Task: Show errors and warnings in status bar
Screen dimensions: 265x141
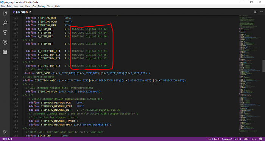Action: coord(7,139)
